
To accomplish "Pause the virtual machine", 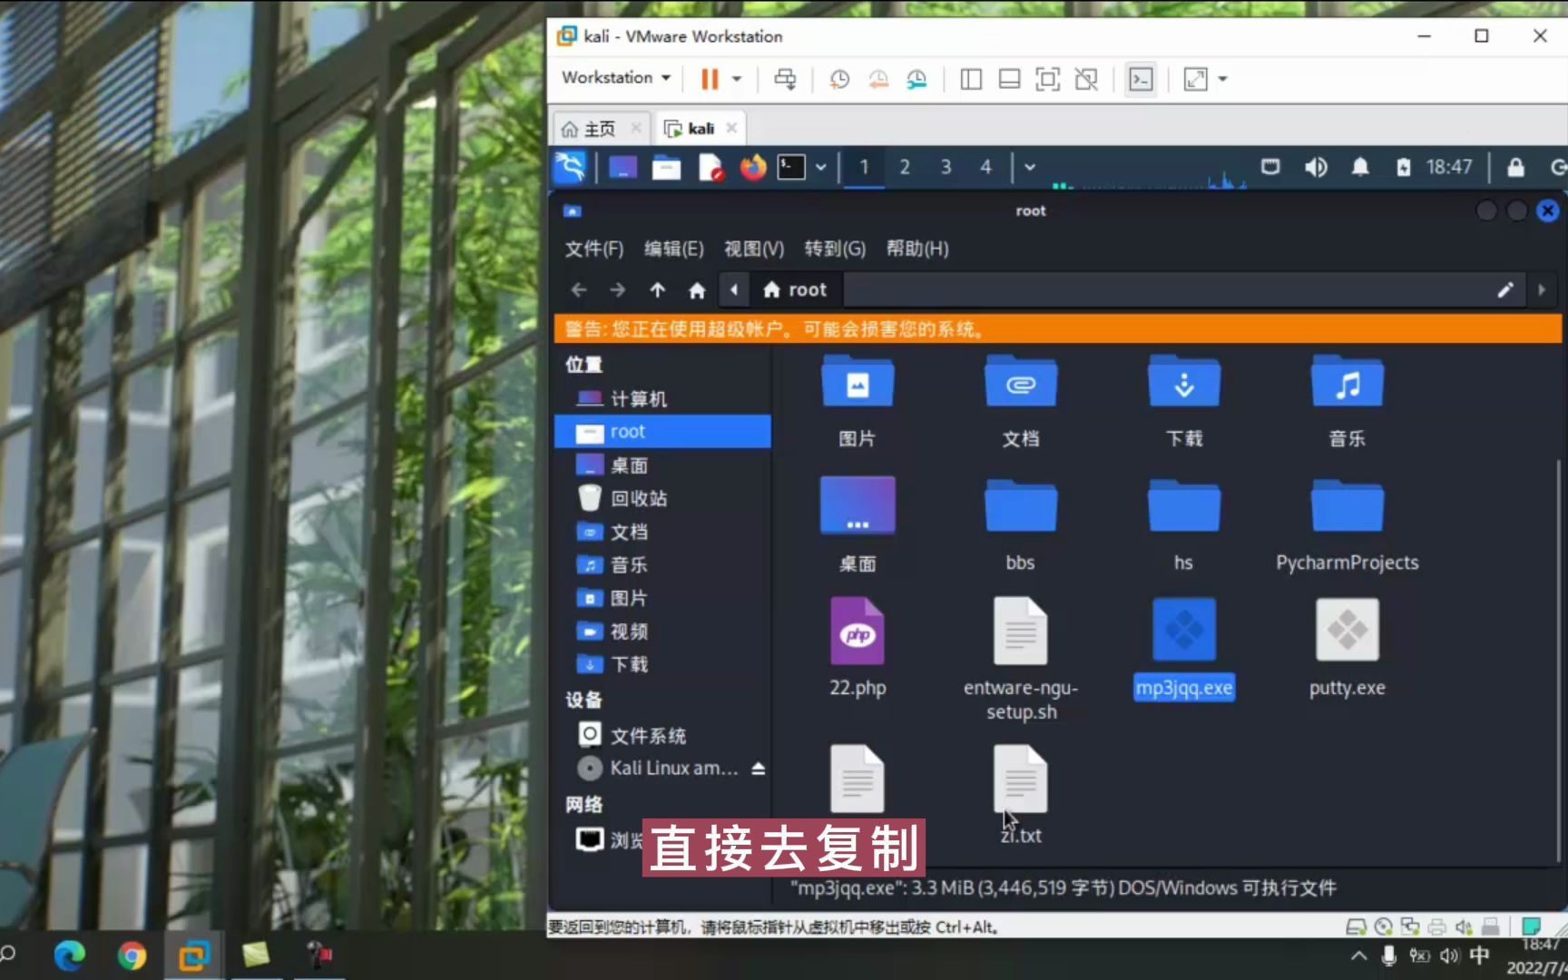I will pyautogui.click(x=709, y=79).
